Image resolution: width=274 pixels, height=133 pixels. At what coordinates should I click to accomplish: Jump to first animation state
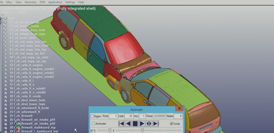coord(121,124)
